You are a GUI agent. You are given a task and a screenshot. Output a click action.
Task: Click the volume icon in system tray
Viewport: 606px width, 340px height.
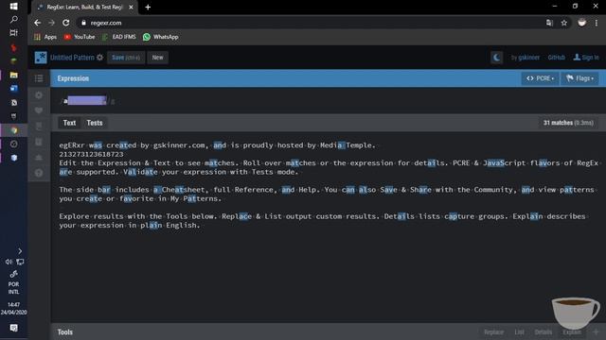(x=9, y=263)
